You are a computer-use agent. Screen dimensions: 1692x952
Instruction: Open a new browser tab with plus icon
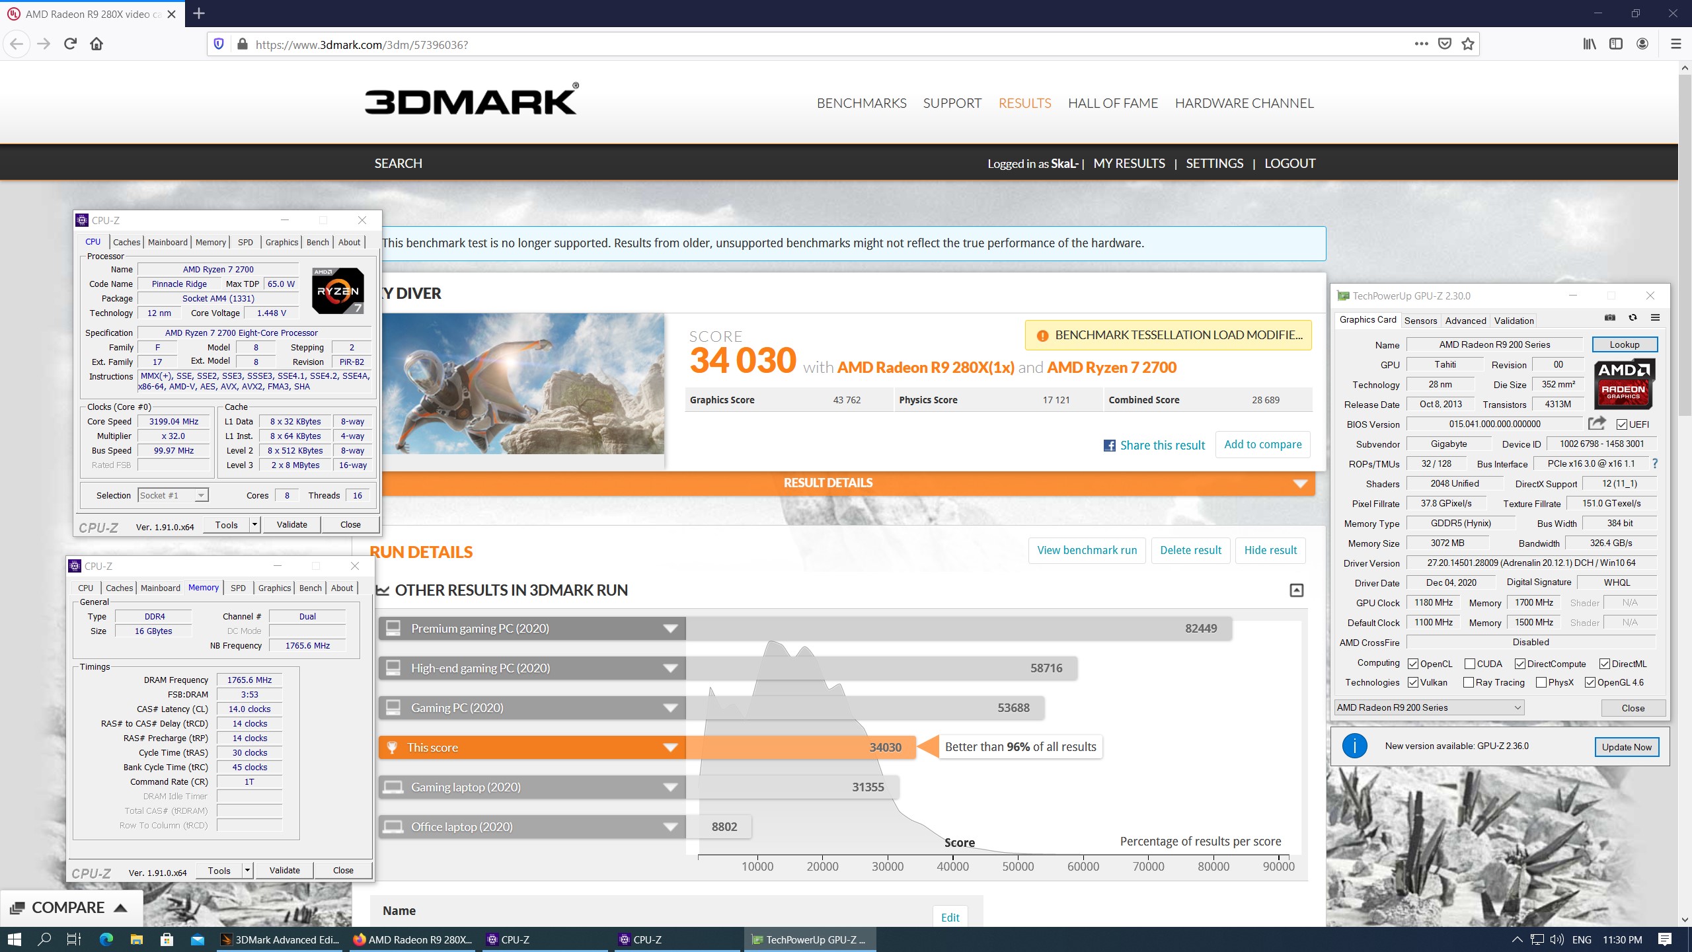(199, 13)
